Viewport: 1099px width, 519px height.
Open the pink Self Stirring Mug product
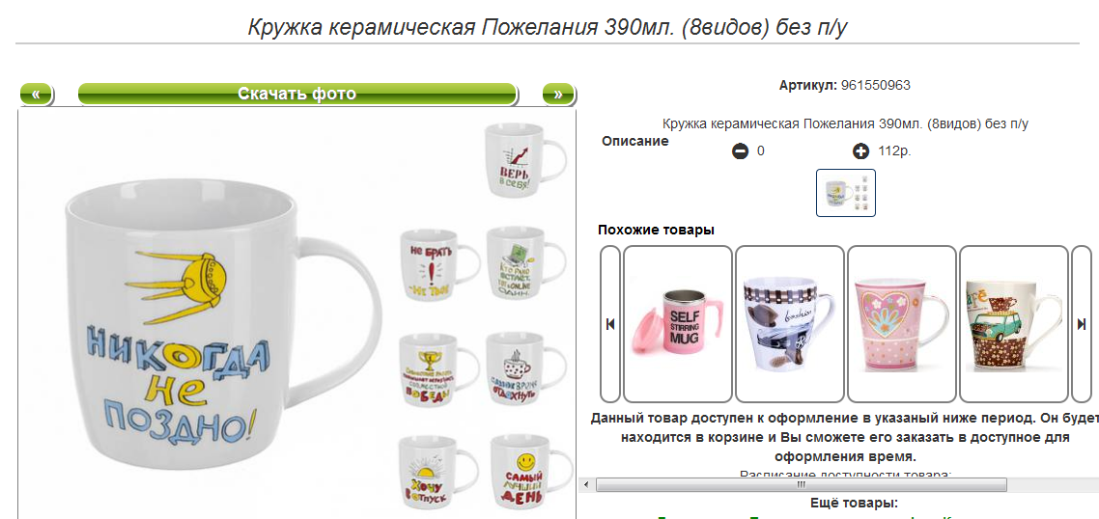point(678,323)
